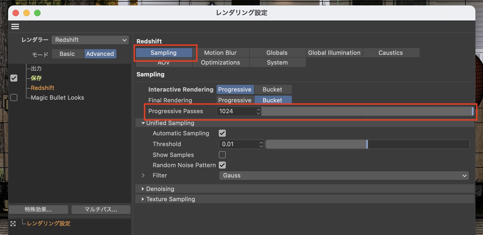Screen dimensions: 483x235
Task: Open the レンダラー Redshift dropdown
Action: tap(90, 40)
